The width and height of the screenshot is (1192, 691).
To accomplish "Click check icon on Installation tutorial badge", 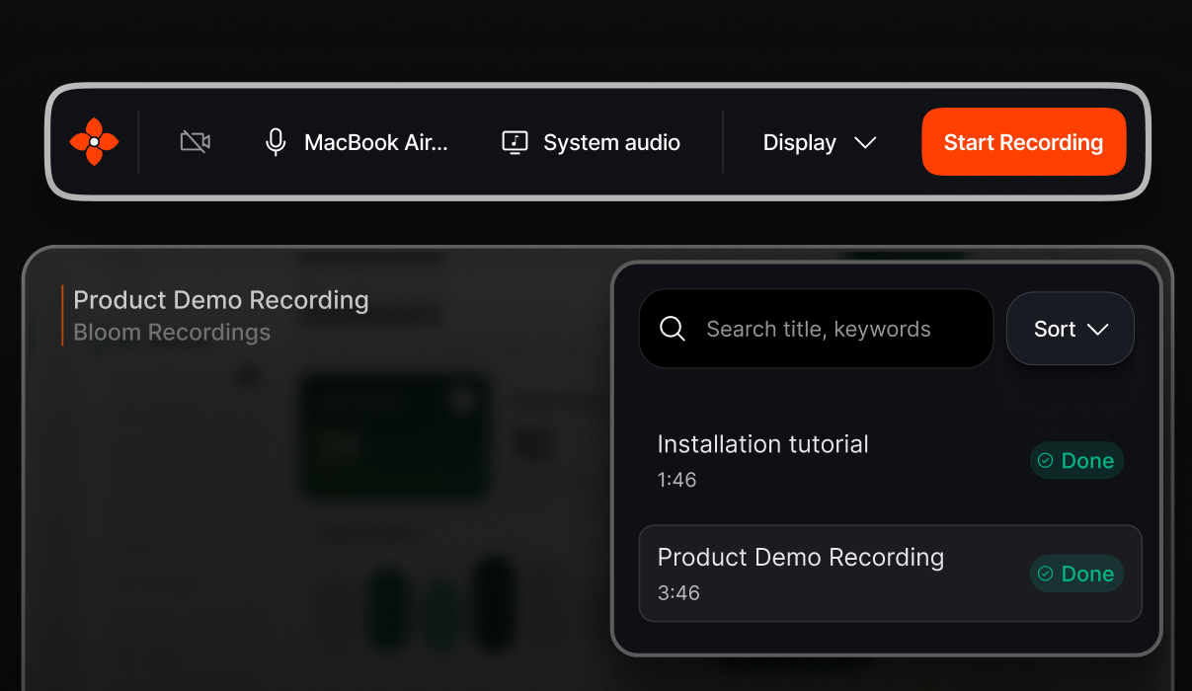I will [x=1045, y=461].
